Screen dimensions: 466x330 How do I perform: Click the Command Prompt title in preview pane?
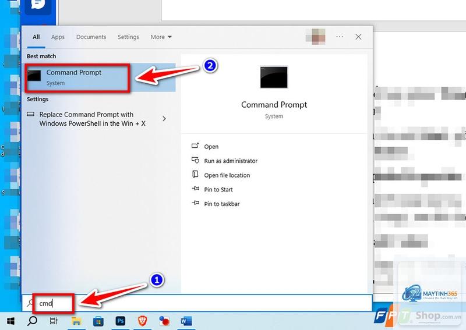(x=274, y=105)
